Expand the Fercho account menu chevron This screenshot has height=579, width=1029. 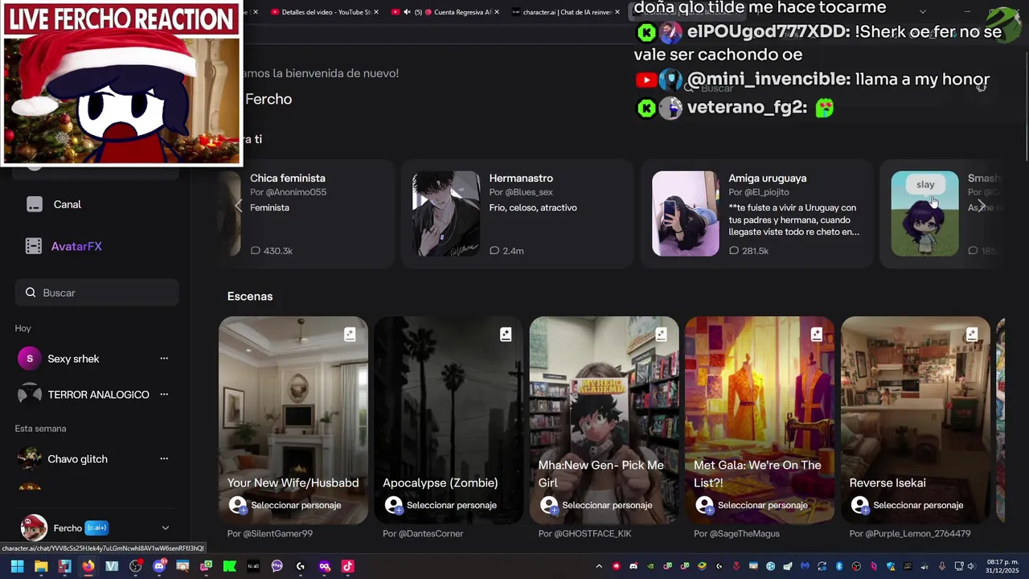[166, 528]
